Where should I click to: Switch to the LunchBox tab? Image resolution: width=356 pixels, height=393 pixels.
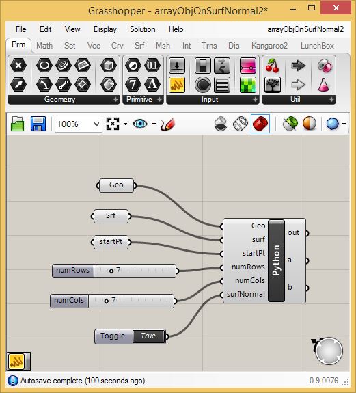point(317,46)
